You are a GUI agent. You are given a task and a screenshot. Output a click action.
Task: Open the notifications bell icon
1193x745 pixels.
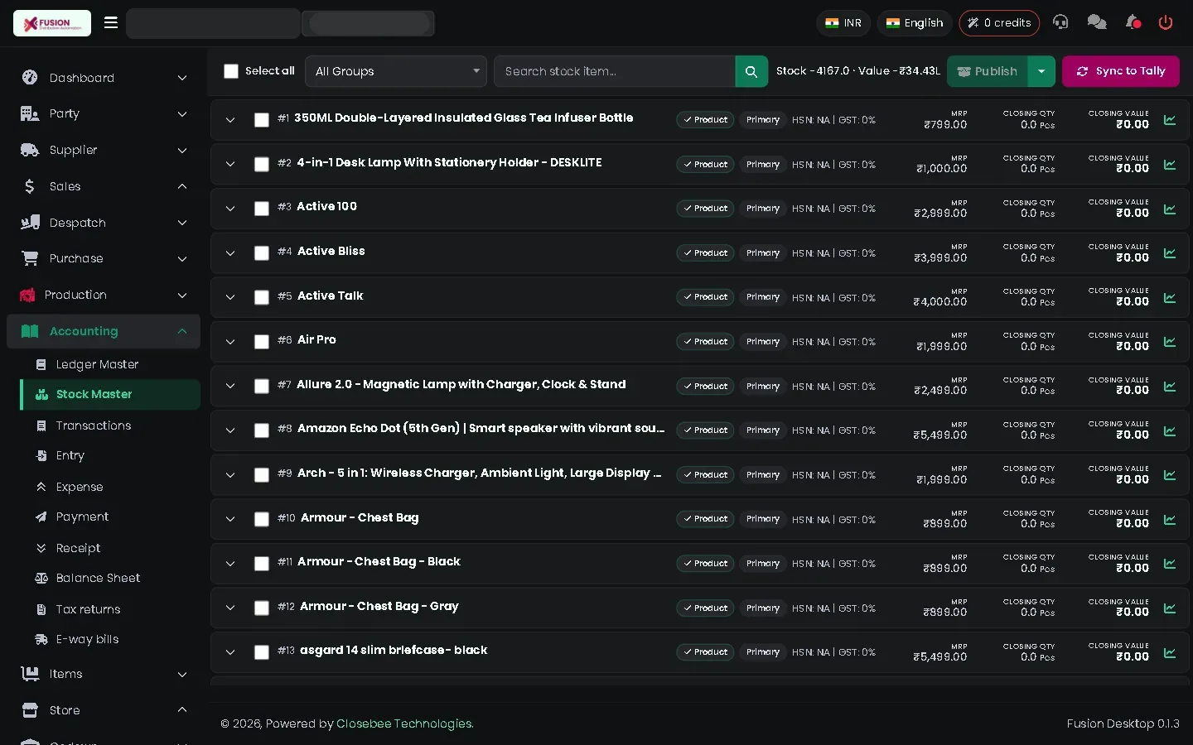(1133, 22)
